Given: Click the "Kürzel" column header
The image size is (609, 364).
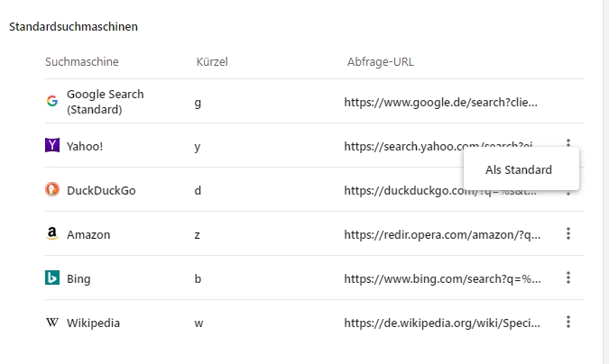Looking at the screenshot, I should click(x=212, y=61).
